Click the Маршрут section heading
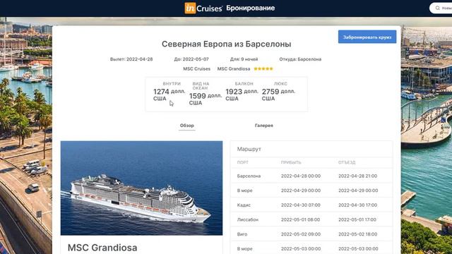This screenshot has width=452, height=254. tap(249, 149)
